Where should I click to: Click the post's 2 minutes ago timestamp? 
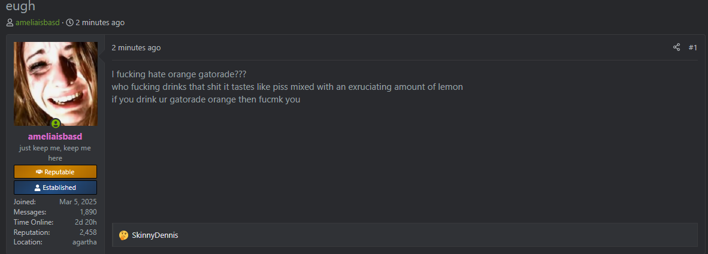click(x=136, y=48)
